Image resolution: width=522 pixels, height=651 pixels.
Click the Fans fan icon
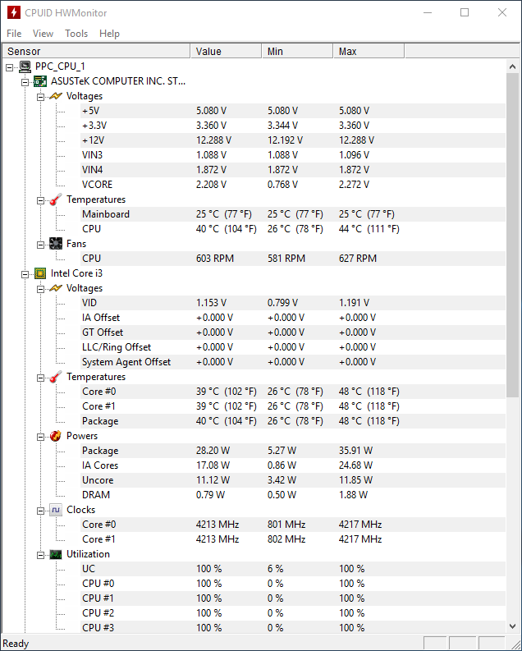56,244
